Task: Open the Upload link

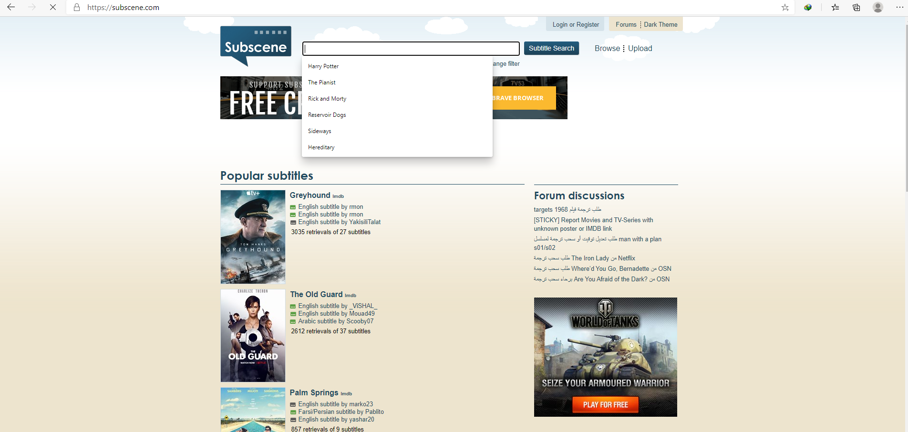Action: pos(640,49)
